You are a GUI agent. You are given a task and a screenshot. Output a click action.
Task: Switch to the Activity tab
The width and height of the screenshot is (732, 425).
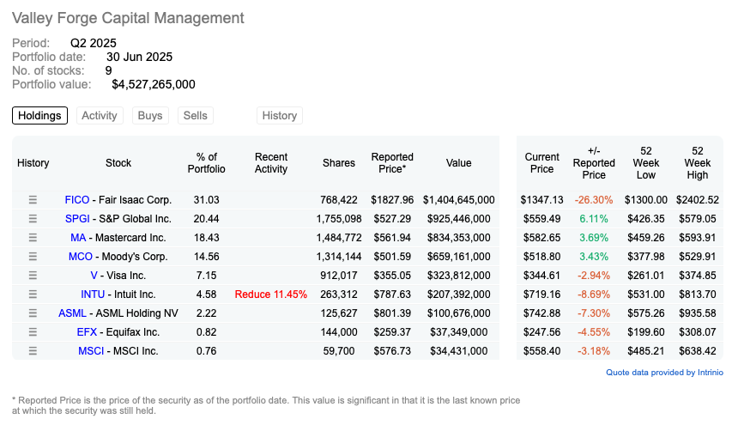(100, 115)
